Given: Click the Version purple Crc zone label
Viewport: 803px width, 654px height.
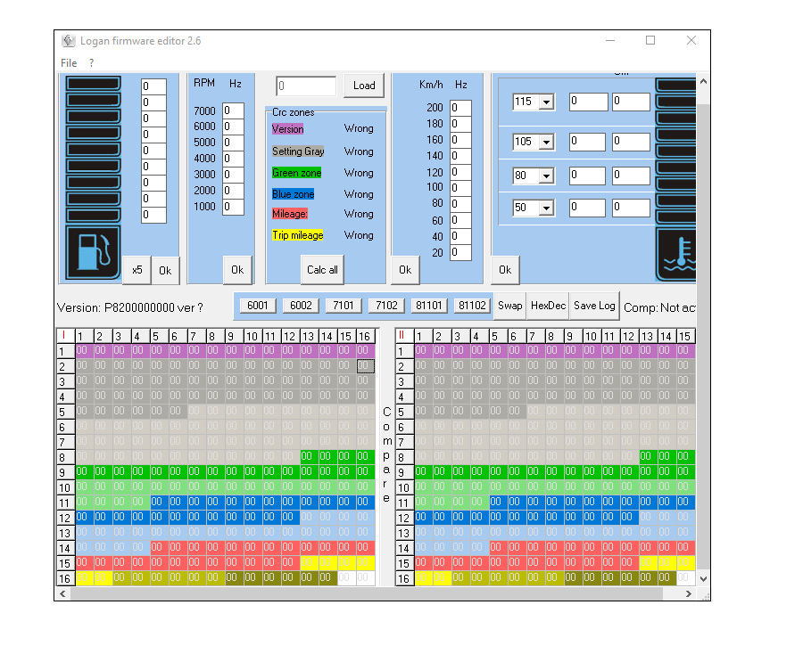Looking at the screenshot, I should pos(288,129).
